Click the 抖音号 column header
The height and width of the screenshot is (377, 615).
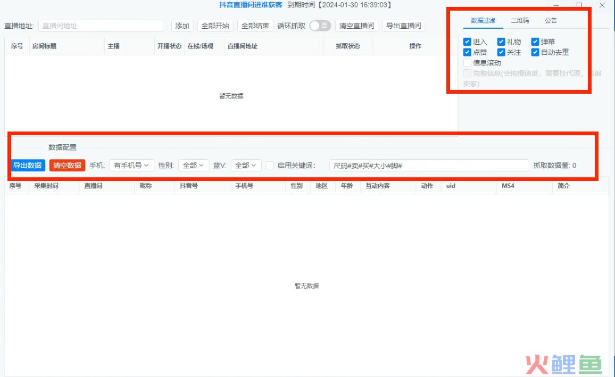point(189,186)
